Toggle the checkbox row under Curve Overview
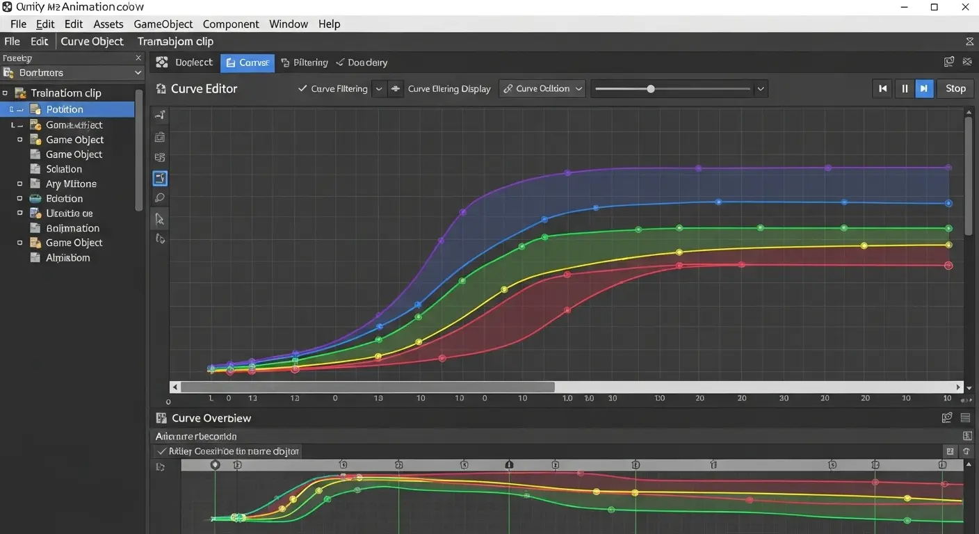979x534 pixels. tap(162, 451)
